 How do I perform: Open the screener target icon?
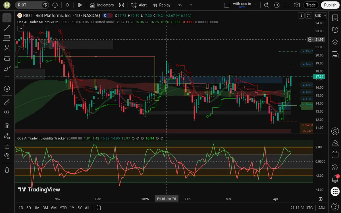[x=335, y=131]
